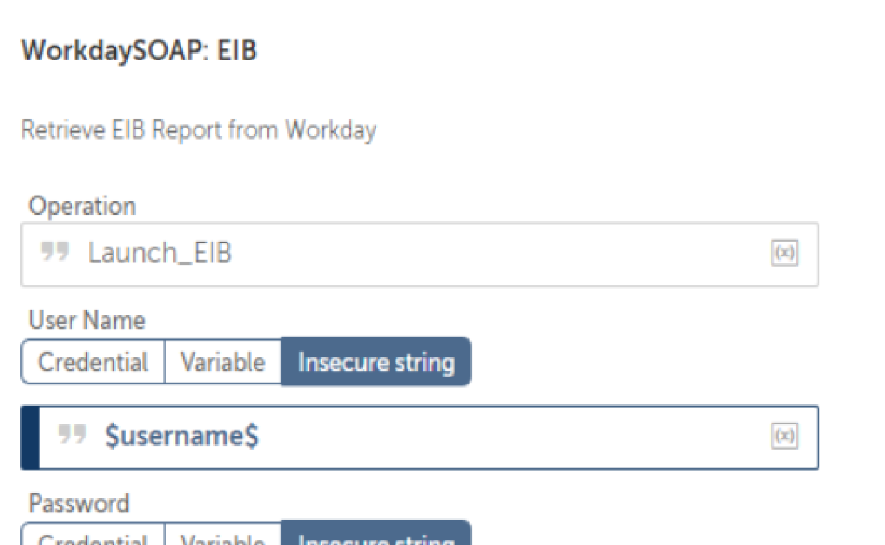Image resolution: width=885 pixels, height=545 pixels.
Task: Switch Password to Variable mode
Action: click(223, 537)
